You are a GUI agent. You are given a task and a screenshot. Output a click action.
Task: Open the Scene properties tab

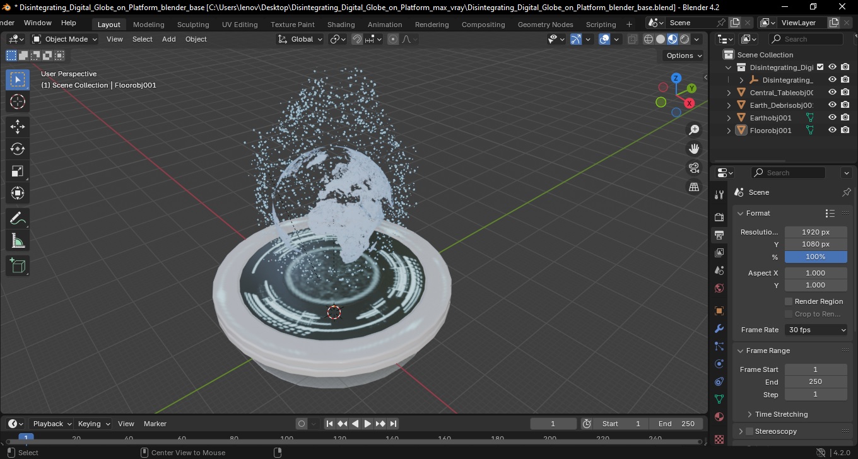(x=719, y=270)
